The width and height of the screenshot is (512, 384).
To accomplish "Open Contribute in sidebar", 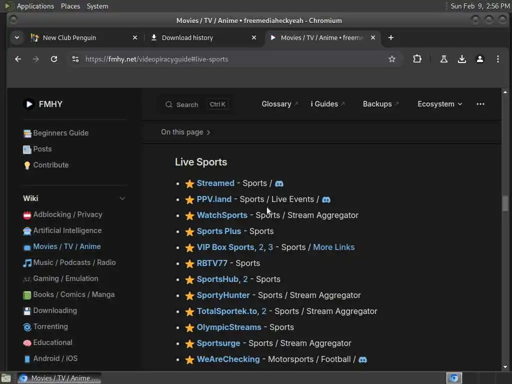I will (46, 165).
